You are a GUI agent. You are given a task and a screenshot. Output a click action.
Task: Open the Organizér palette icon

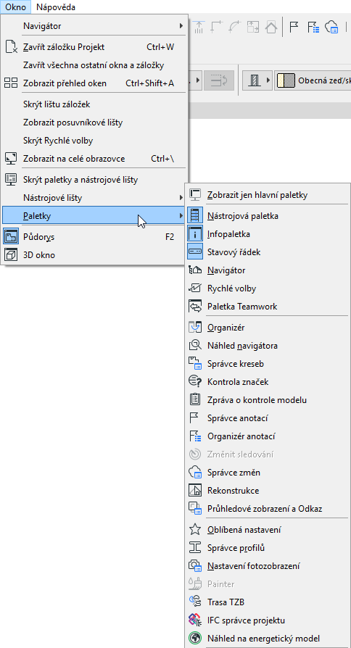194,328
